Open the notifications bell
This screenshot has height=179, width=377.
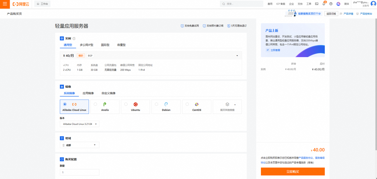click(x=324, y=4)
